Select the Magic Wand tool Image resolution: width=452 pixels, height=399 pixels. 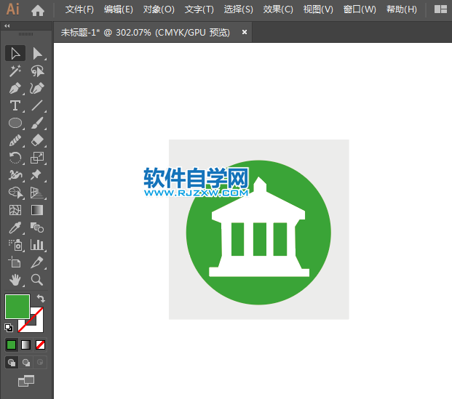point(15,70)
